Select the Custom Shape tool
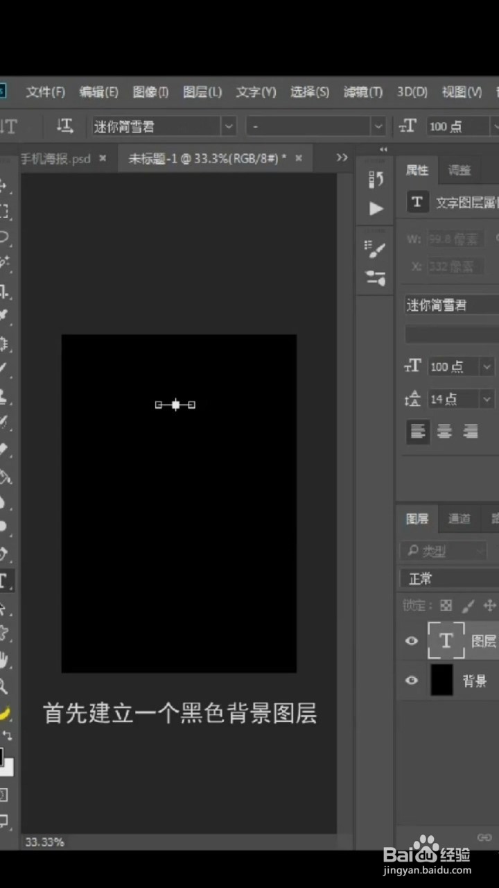 (3, 633)
